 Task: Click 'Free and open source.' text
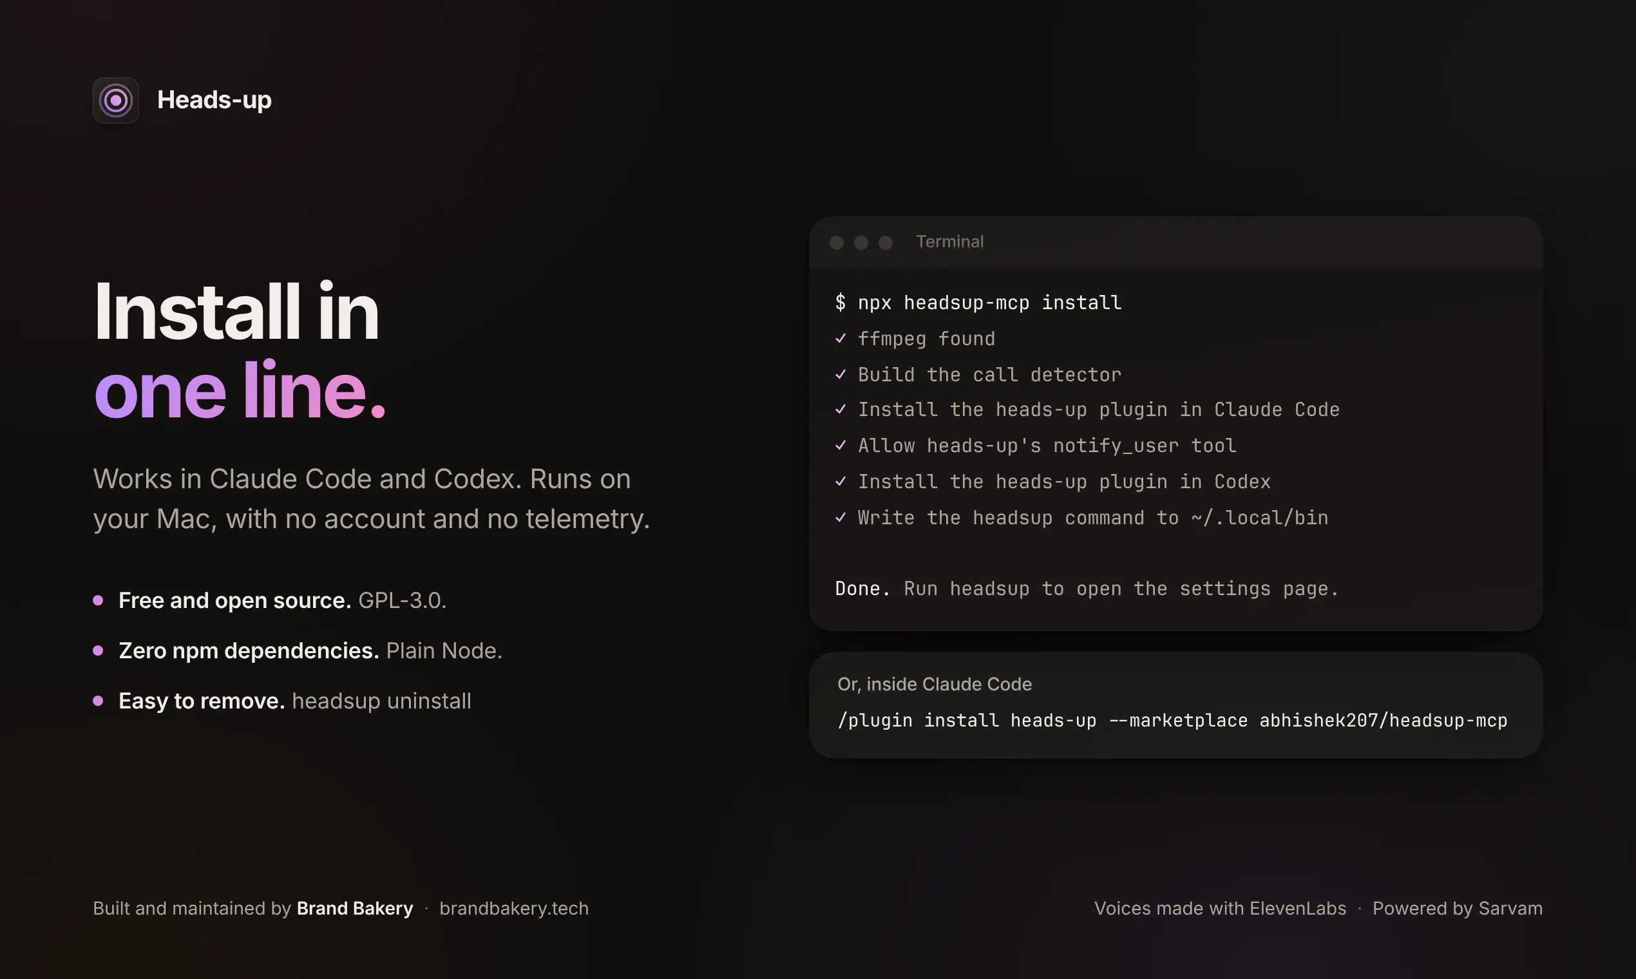click(235, 600)
